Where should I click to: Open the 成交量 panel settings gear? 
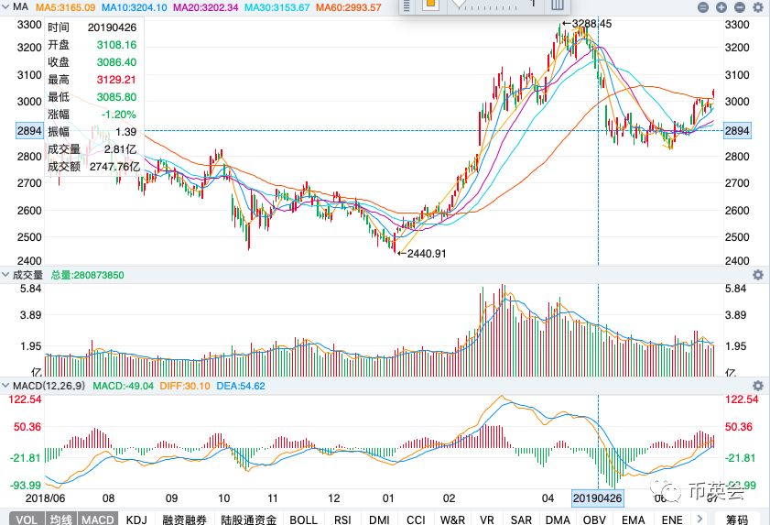tap(758, 274)
